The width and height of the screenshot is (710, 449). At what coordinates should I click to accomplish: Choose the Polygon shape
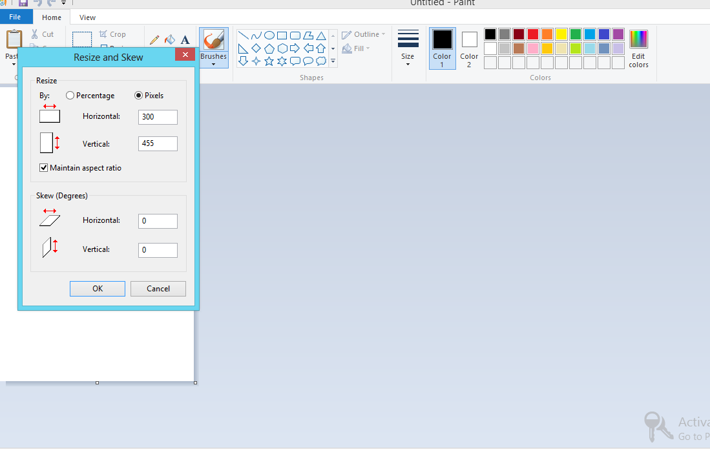click(308, 36)
